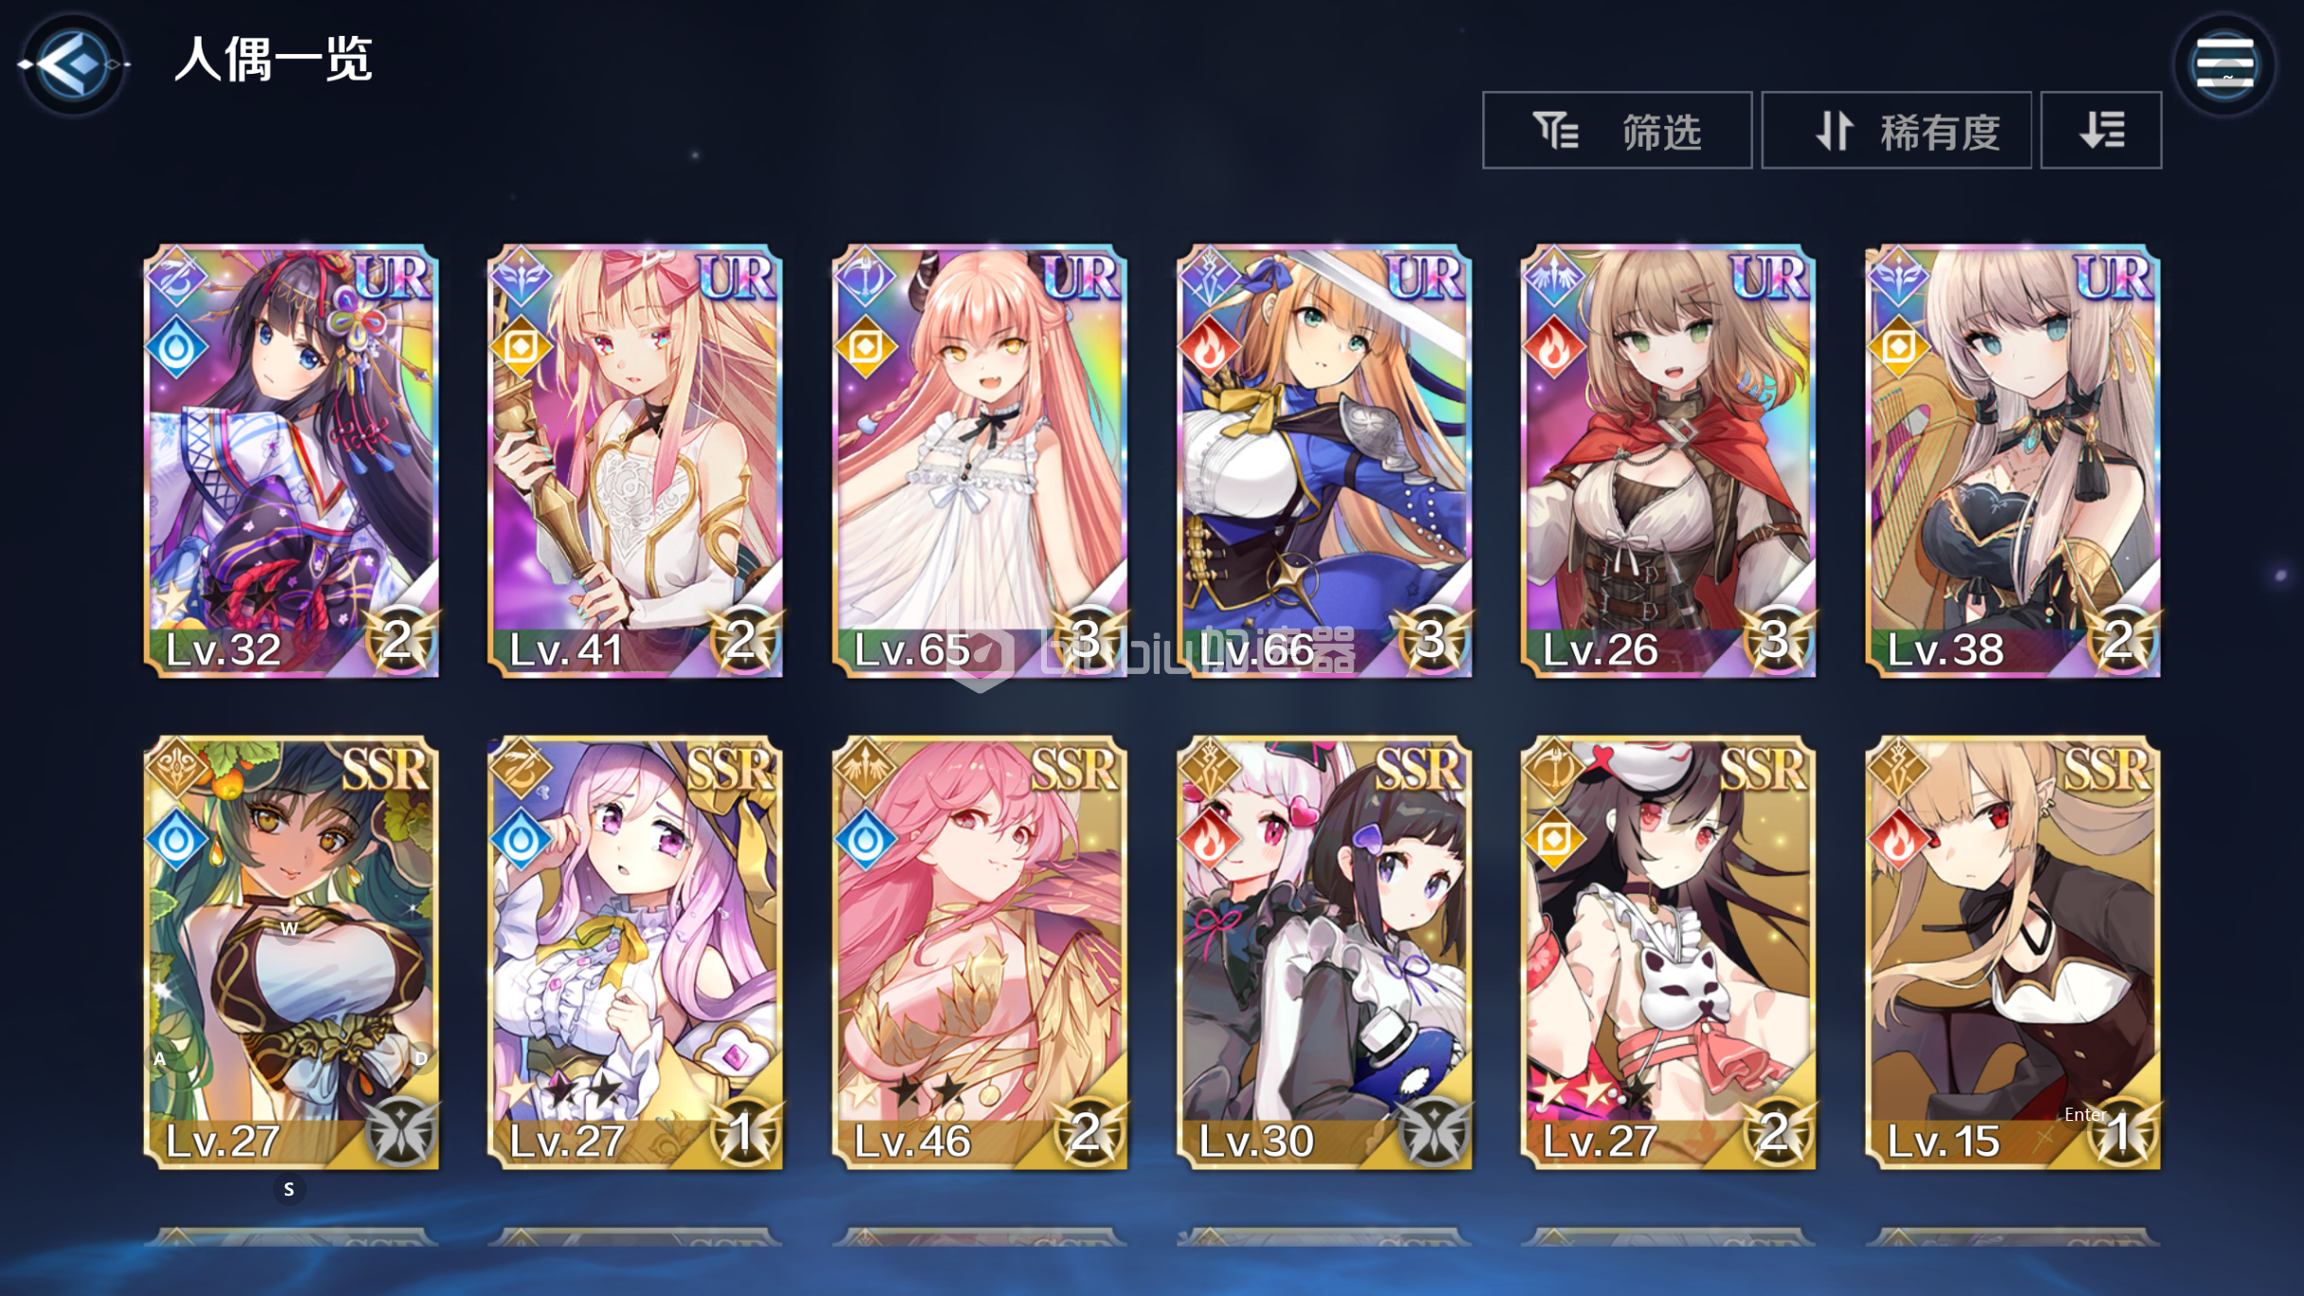Click water element icon on Lv.32 card
The width and height of the screenshot is (2304, 1296).
[x=176, y=348]
